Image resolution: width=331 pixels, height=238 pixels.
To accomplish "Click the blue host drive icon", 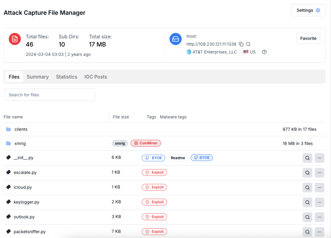I will [x=176, y=39].
